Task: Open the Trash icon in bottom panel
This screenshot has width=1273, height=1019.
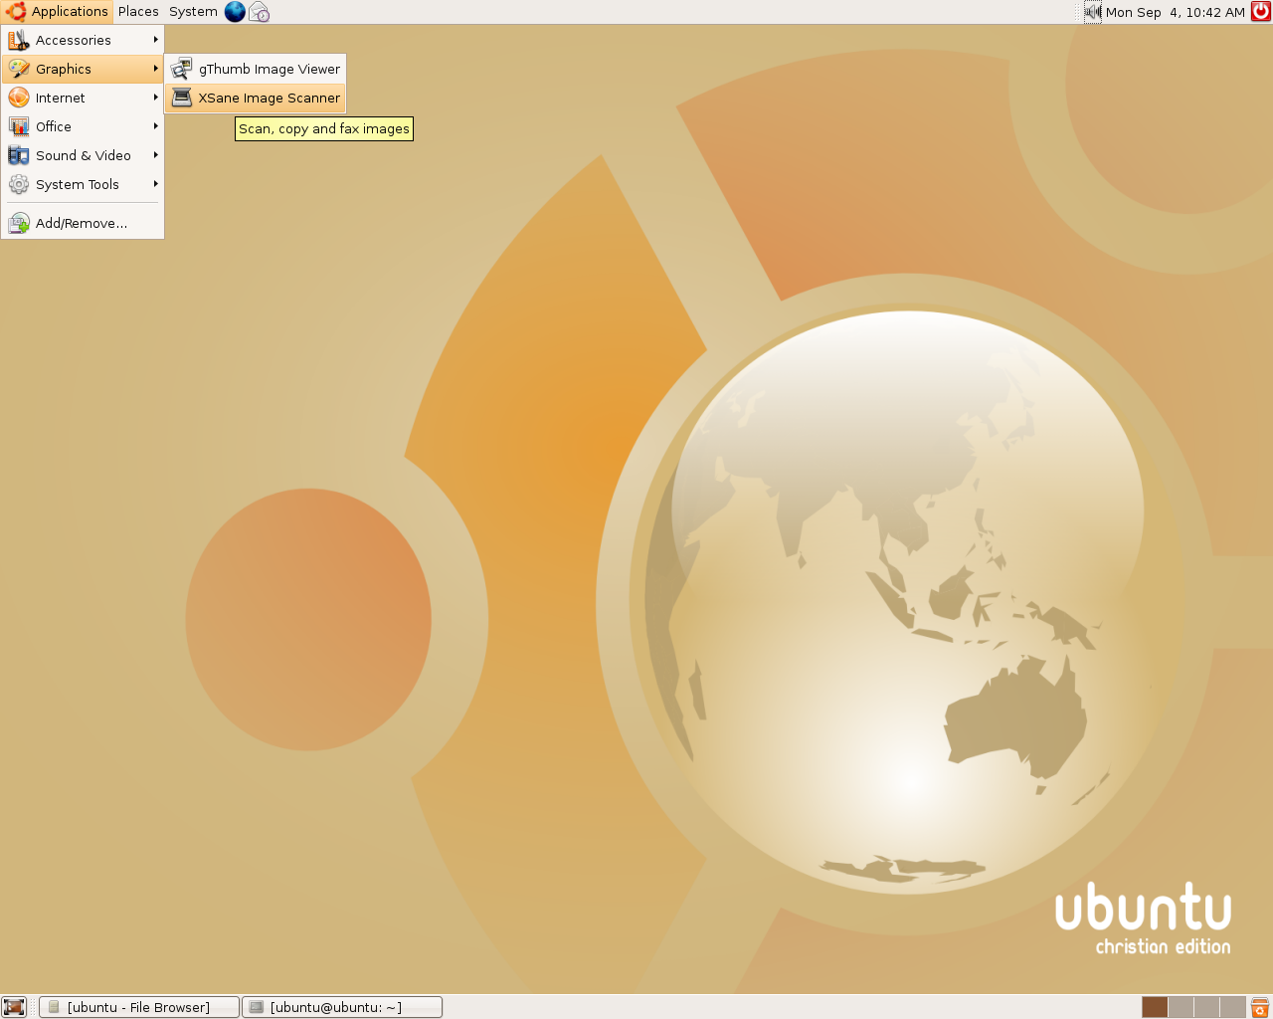Action: click(x=1260, y=1007)
